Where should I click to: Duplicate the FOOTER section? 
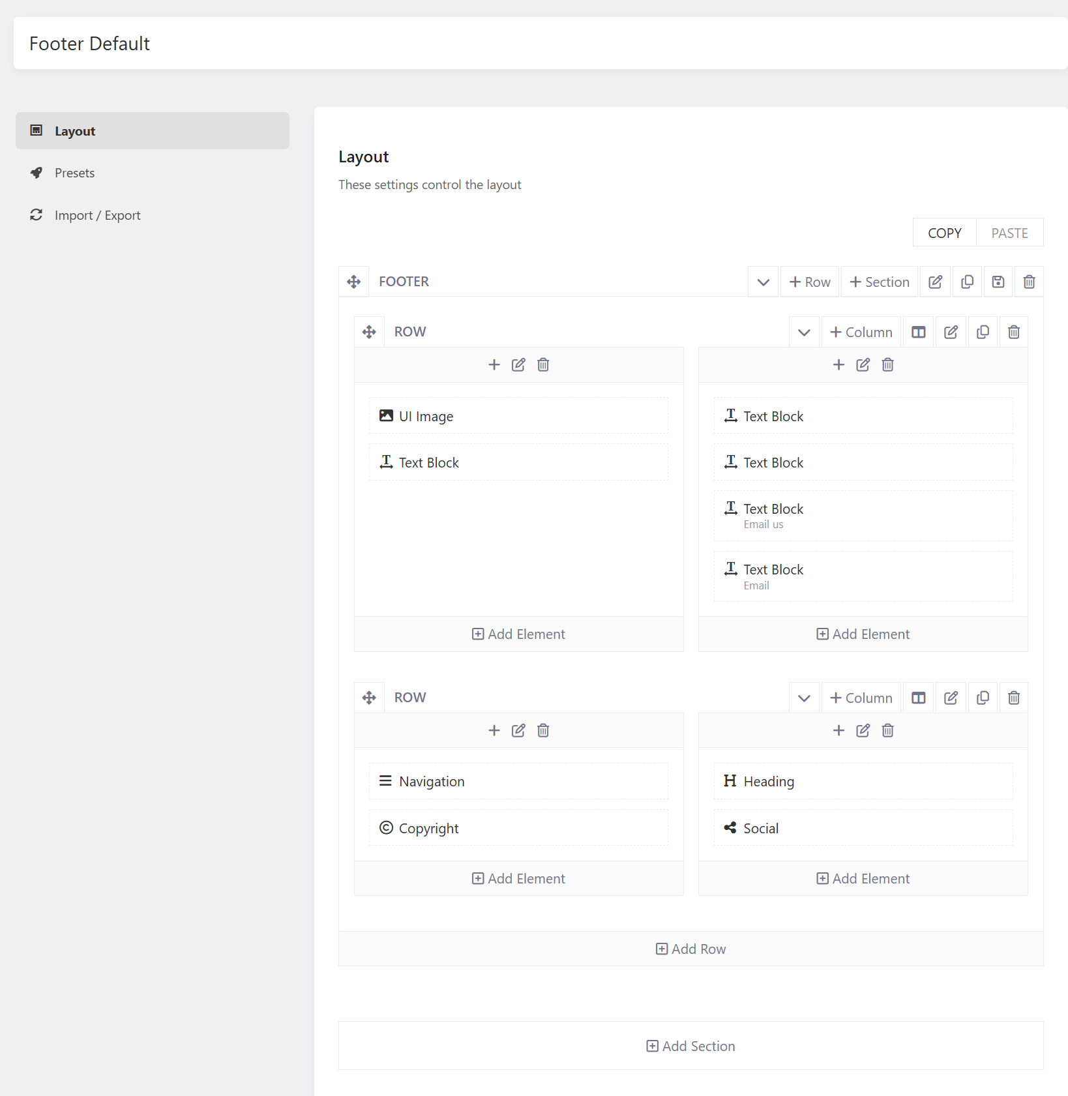click(x=967, y=282)
